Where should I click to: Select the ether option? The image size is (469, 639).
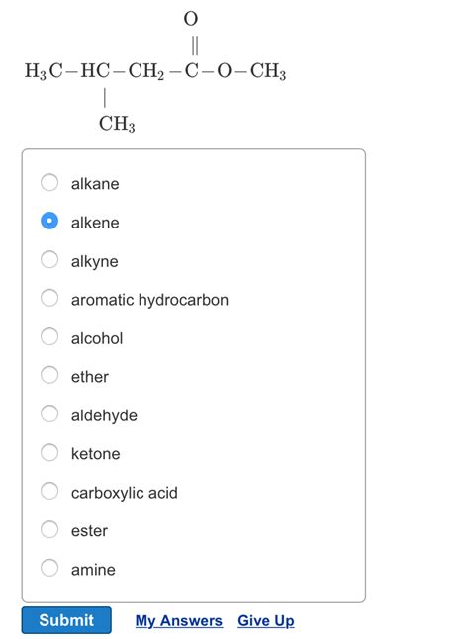[49, 375]
